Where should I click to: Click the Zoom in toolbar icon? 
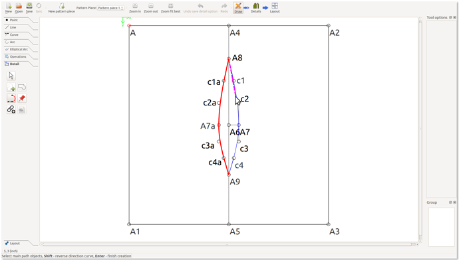pos(135,8)
